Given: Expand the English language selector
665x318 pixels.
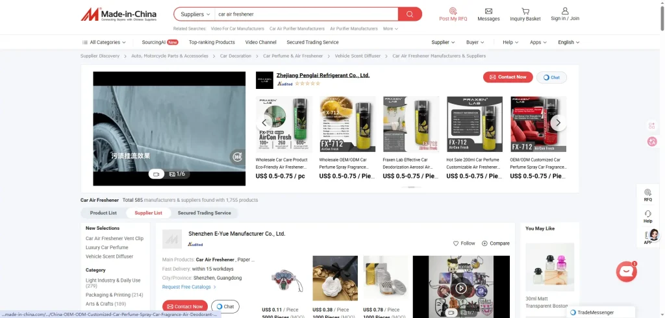Looking at the screenshot, I should [568, 42].
